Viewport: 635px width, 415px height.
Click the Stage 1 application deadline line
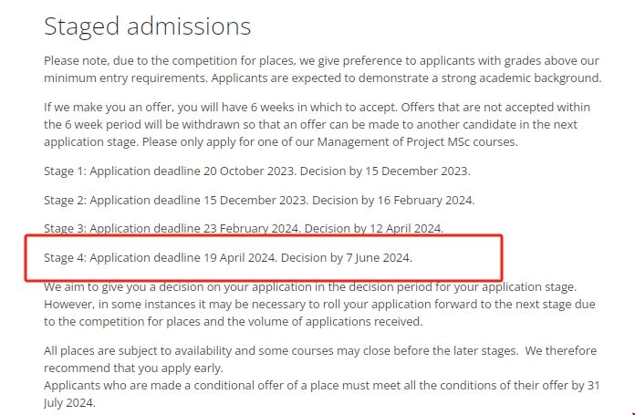[256, 171]
